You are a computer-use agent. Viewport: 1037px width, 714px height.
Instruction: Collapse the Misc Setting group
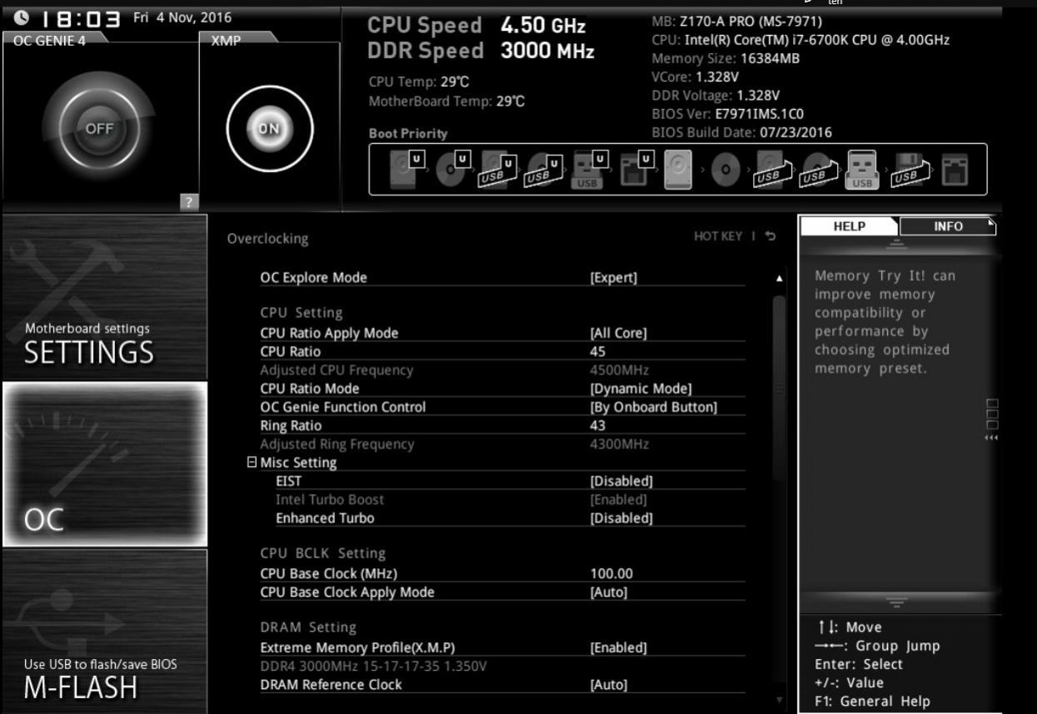coord(252,463)
